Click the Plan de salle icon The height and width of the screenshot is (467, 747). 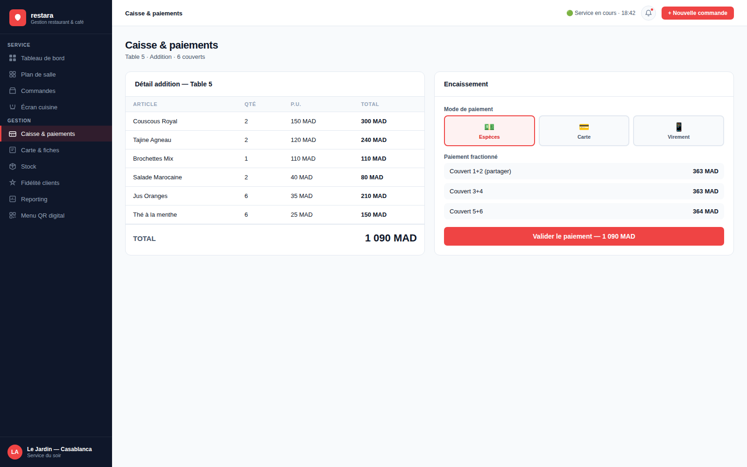[x=13, y=74]
